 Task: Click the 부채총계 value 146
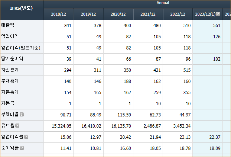pyautogui.click(x=98, y=81)
